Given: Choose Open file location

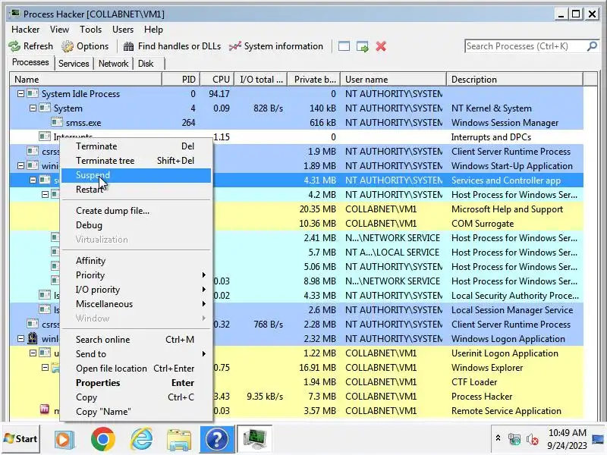Looking at the screenshot, I should (137, 369).
